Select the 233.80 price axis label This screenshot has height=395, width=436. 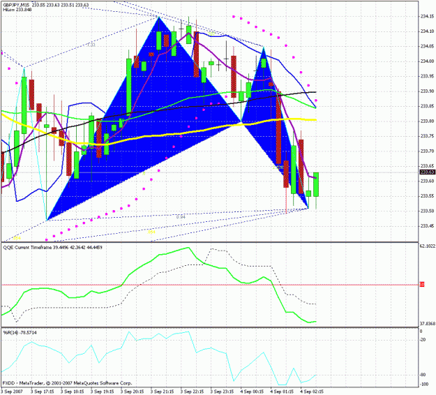tap(427, 121)
